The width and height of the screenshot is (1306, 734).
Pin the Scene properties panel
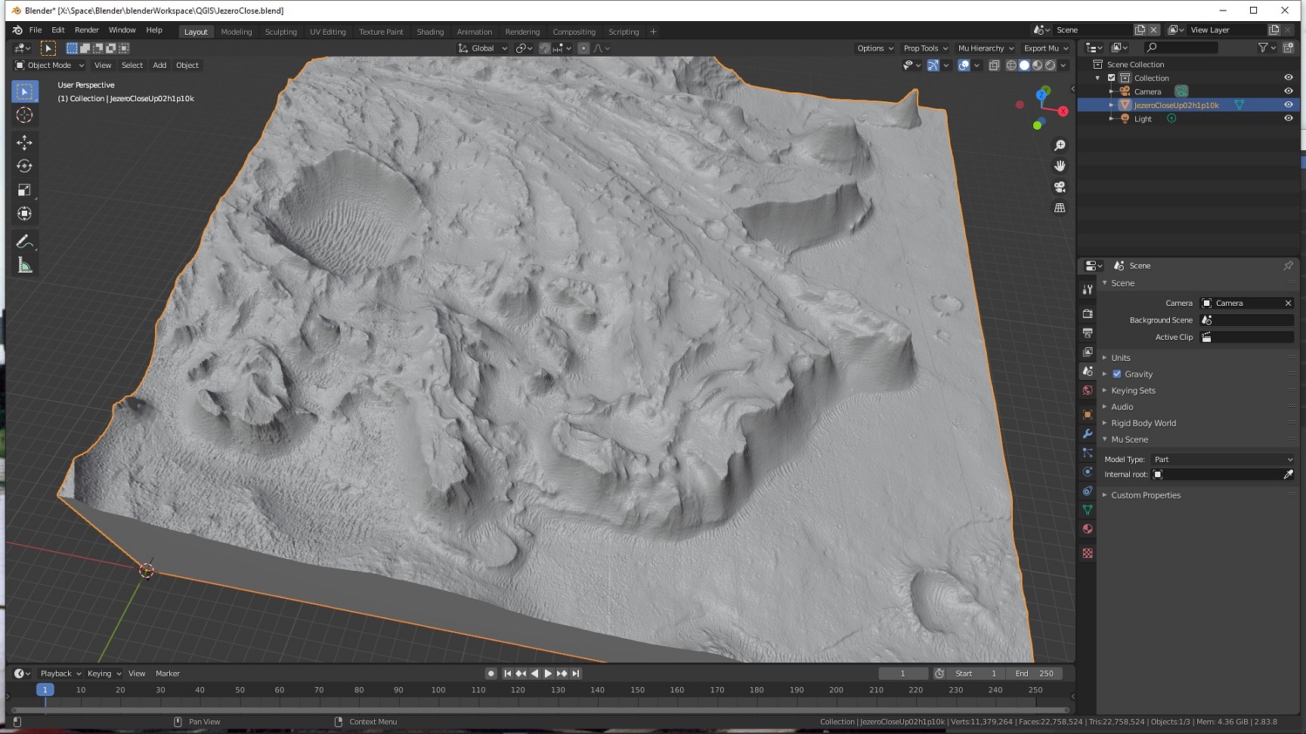coord(1288,266)
